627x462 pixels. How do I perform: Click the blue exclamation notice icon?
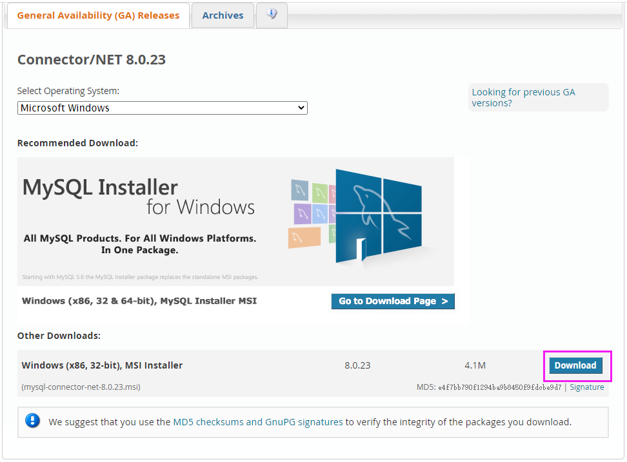(32, 421)
